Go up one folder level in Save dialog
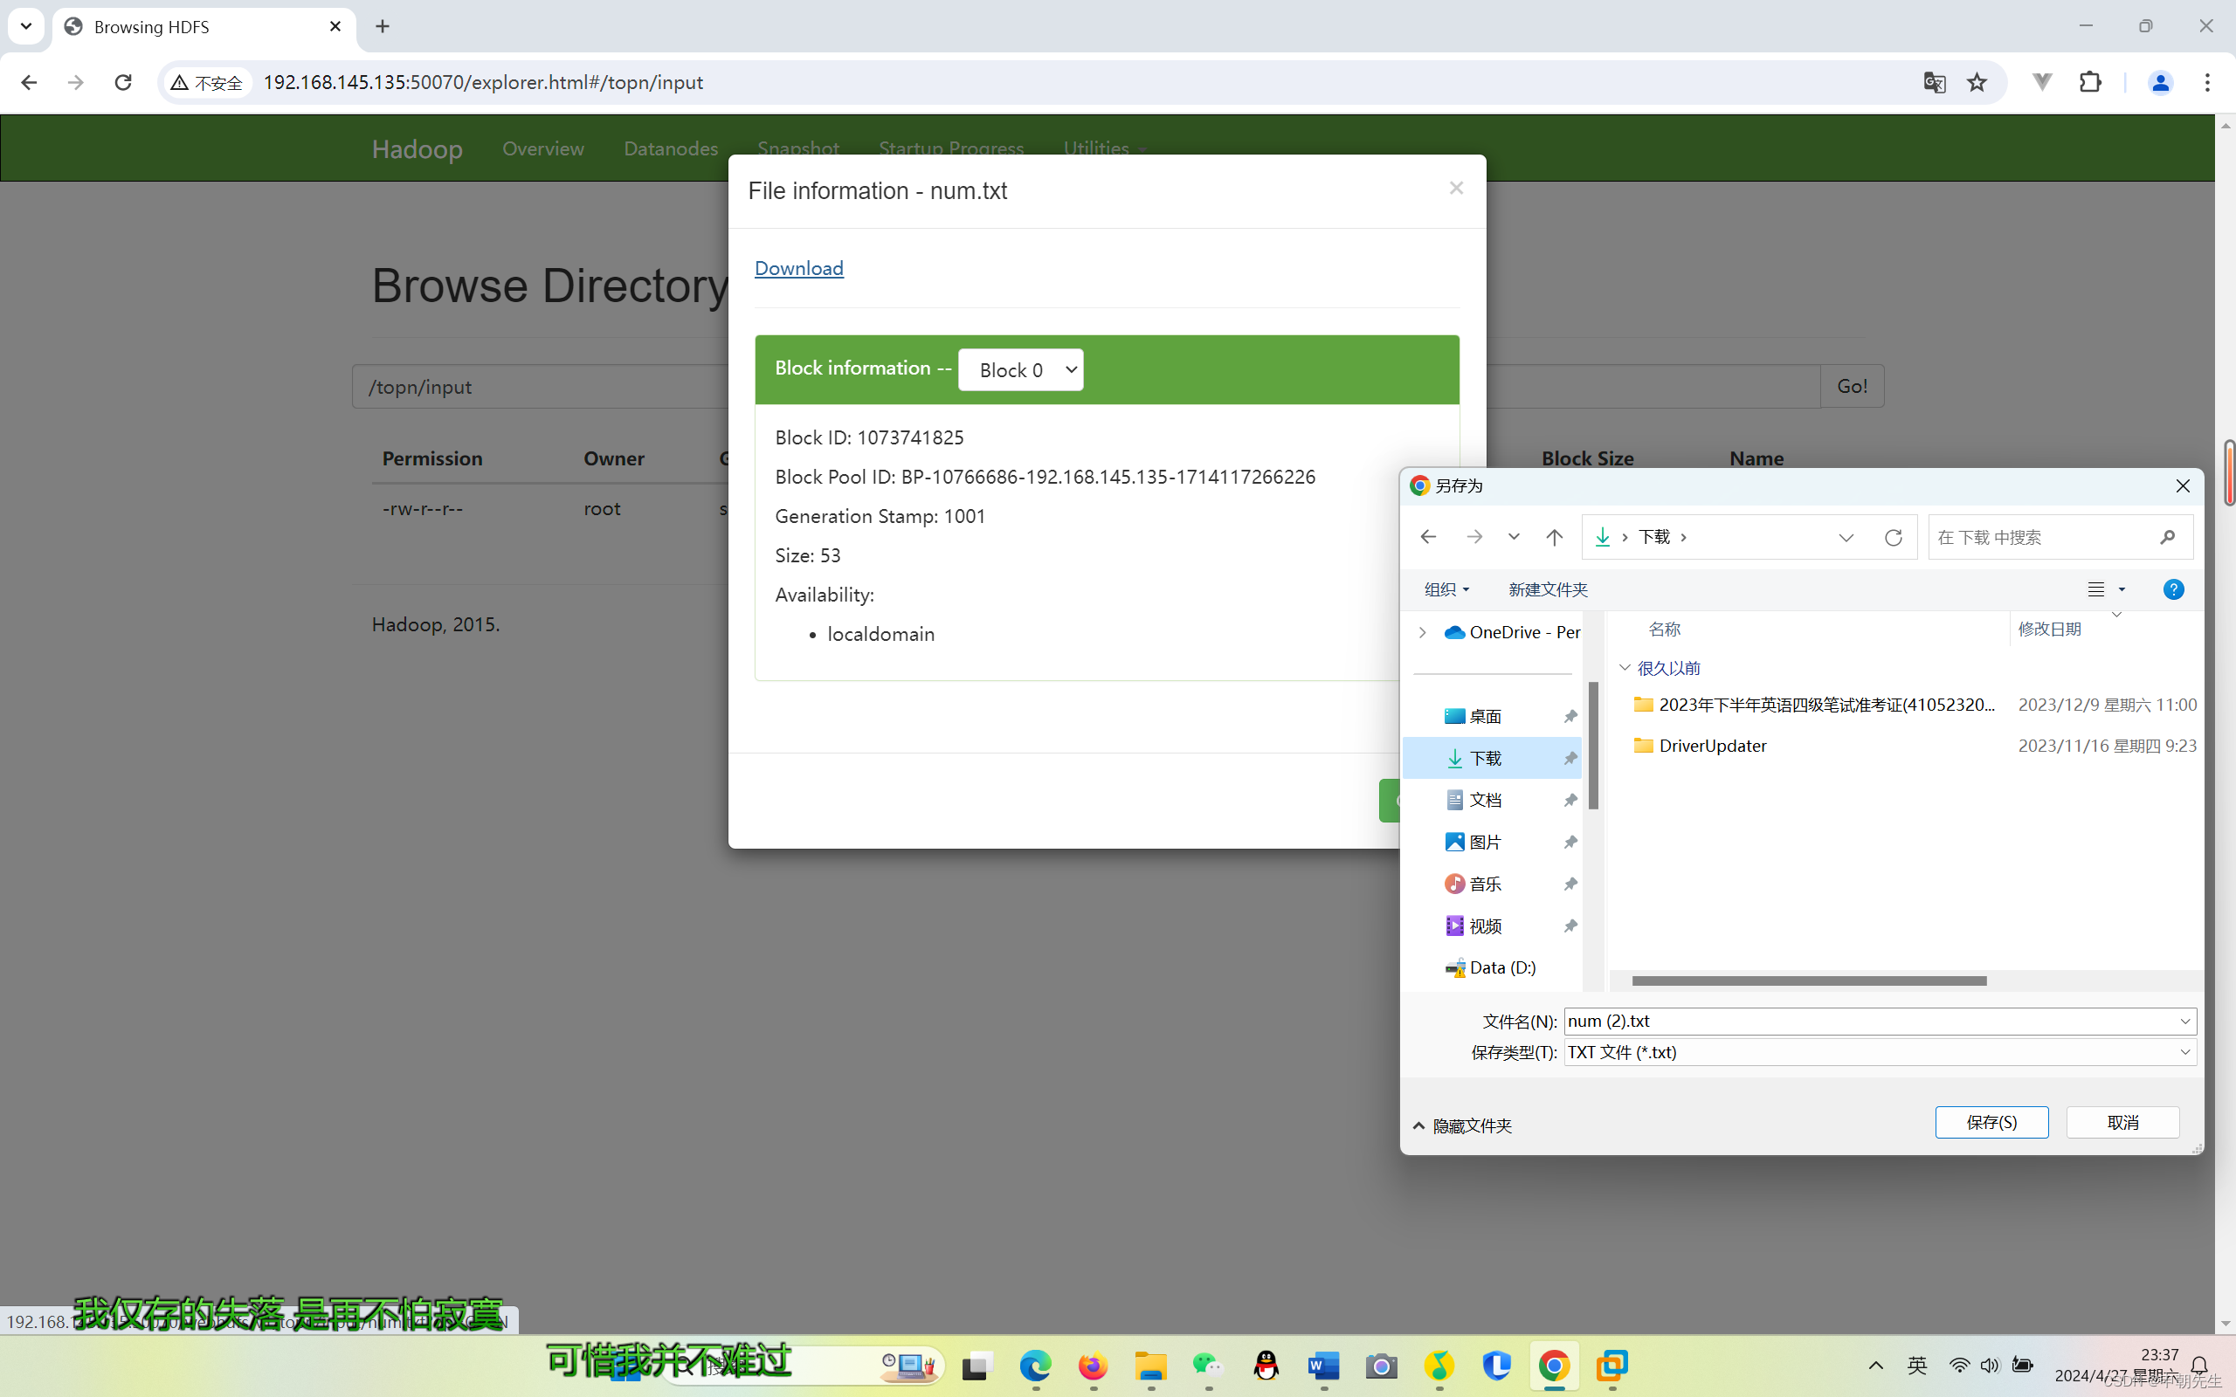Screen dimensions: 2236x1397 (x=1554, y=537)
